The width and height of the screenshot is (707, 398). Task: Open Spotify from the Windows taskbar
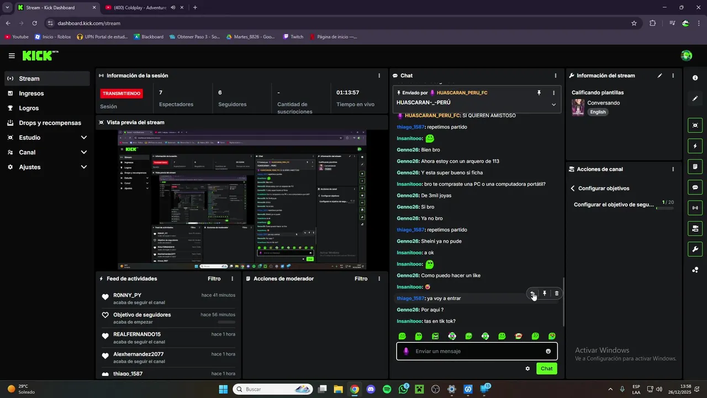tap(387, 389)
